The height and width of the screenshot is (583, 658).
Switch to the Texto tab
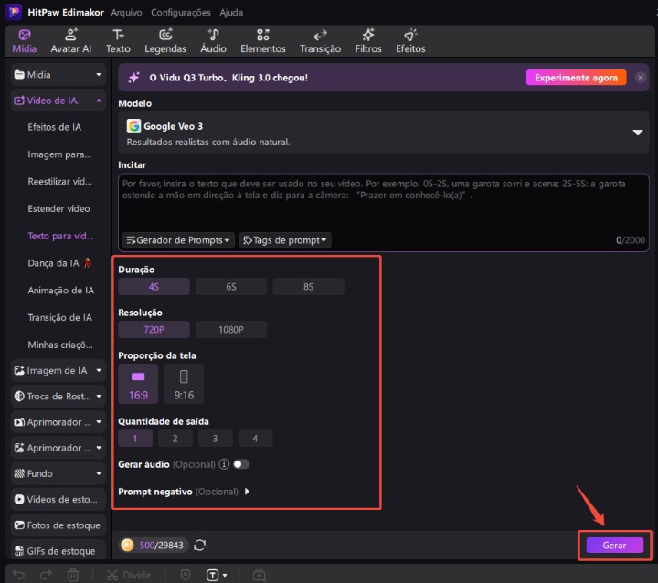coord(118,41)
